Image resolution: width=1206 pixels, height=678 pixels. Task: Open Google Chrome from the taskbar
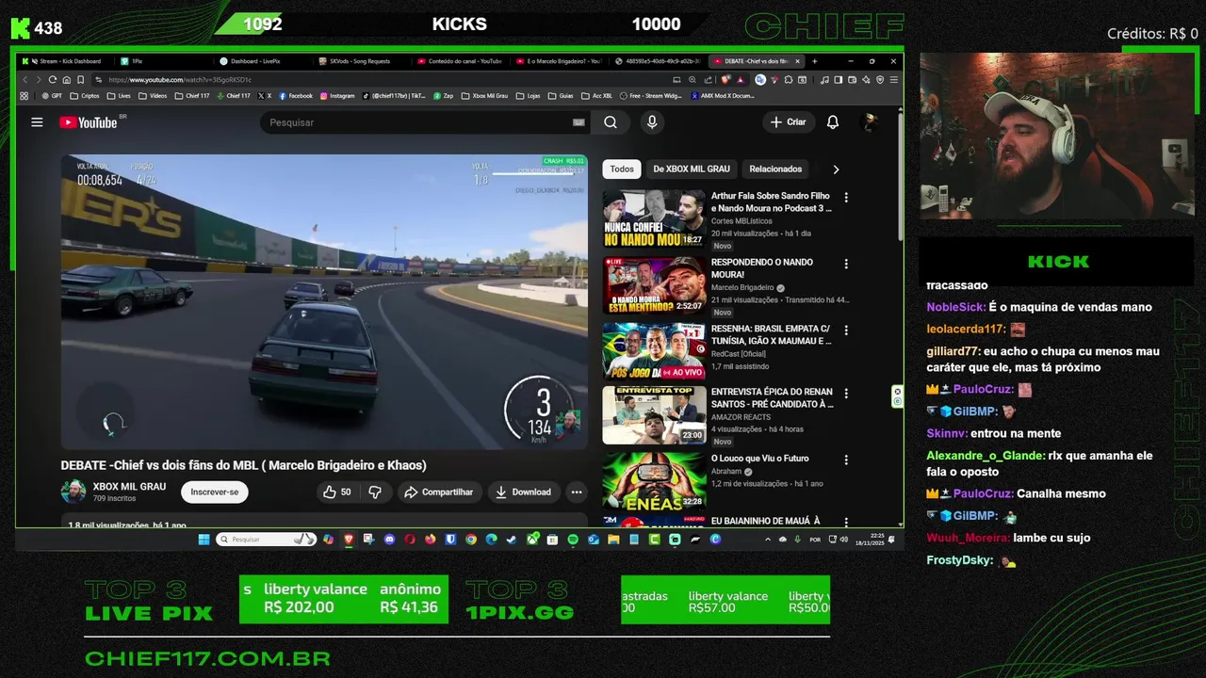pos(470,540)
